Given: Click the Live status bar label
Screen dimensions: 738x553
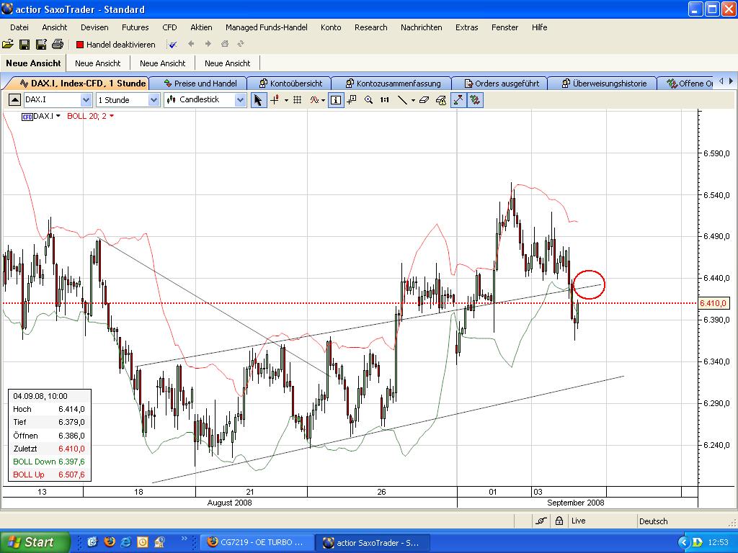Looking at the screenshot, I should (x=579, y=521).
